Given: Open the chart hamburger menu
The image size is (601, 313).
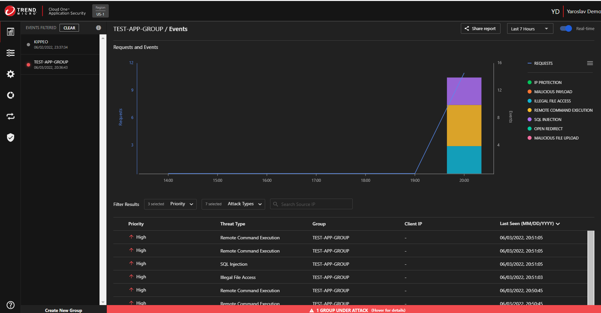Looking at the screenshot, I should point(590,63).
